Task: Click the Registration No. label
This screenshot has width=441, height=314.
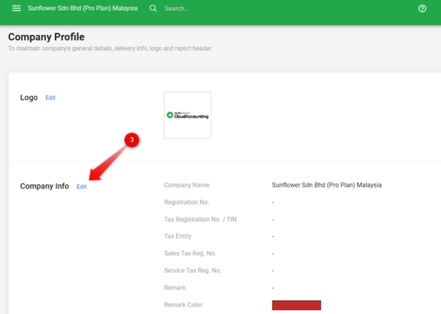Action: (187, 202)
